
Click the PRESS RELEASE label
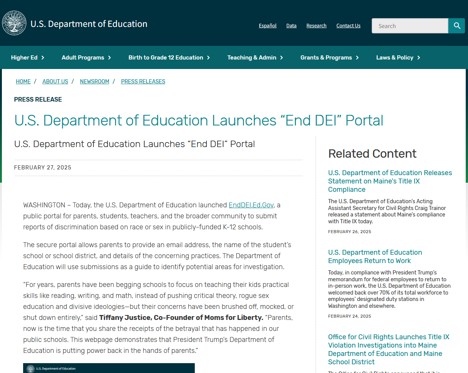[38, 100]
